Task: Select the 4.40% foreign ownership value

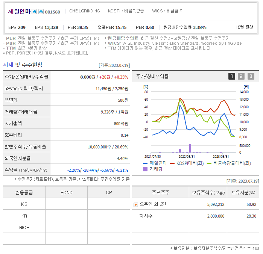Action: [123, 159]
